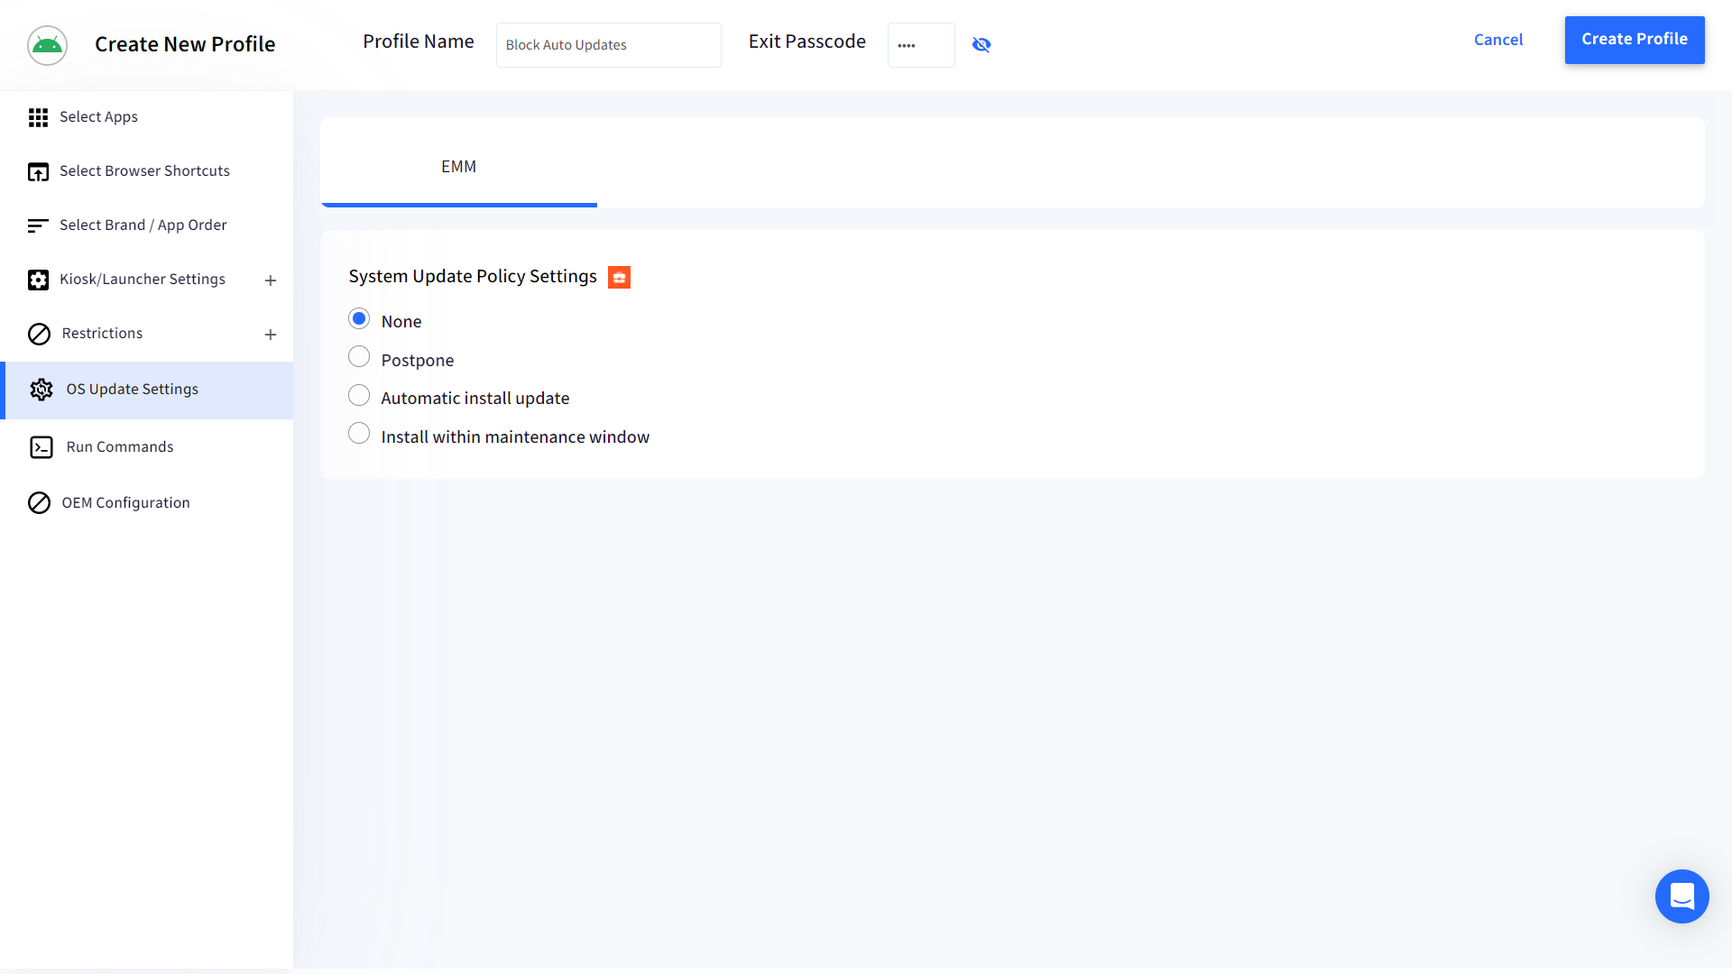Viewport: 1732px width, 974px height.
Task: Click the Android robot logo icon
Action: (x=47, y=45)
